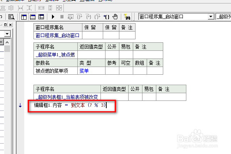Click the blue 菜单 type cell

coord(91,71)
